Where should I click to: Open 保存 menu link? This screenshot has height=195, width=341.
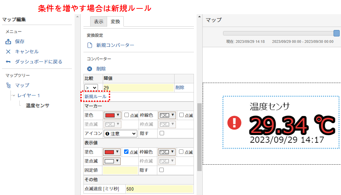tap(20, 41)
